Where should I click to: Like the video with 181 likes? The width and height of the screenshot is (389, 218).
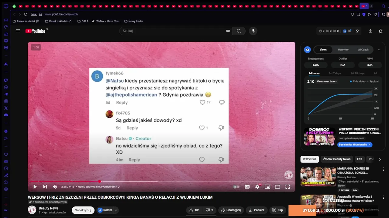coord(194,210)
